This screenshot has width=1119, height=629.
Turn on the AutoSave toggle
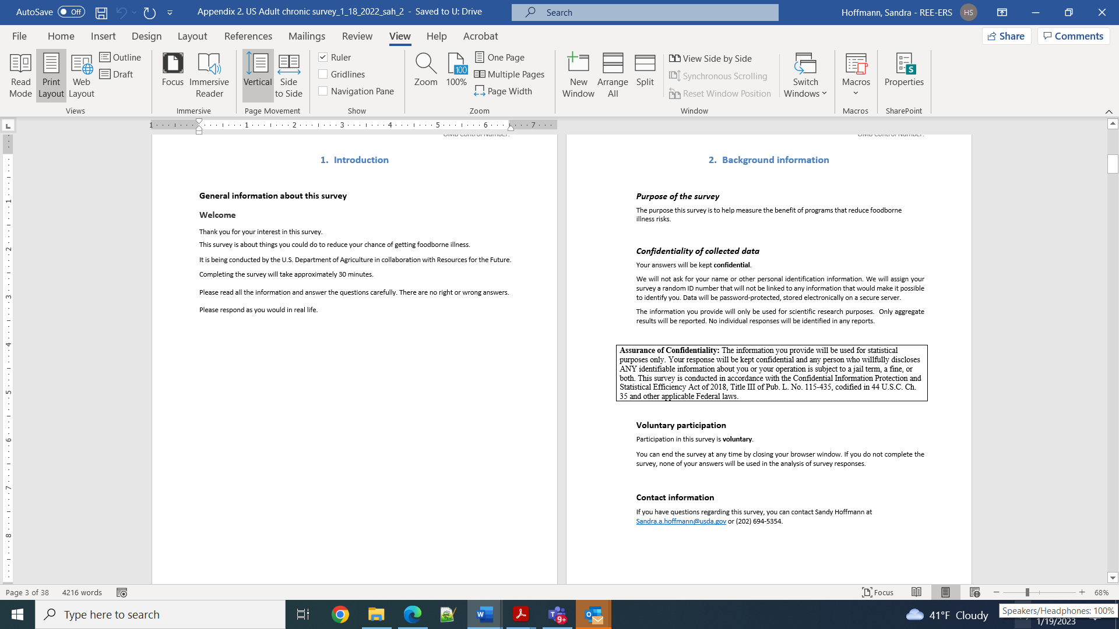click(71, 12)
